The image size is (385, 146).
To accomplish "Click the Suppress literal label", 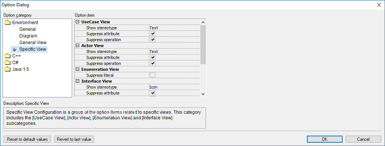I will point(100,75).
